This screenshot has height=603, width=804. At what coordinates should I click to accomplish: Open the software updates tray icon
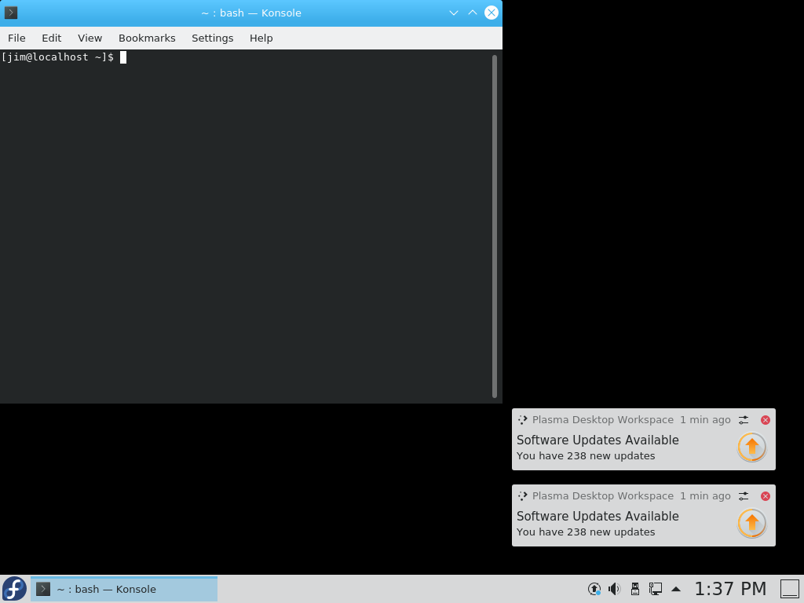(x=594, y=589)
